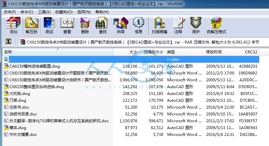This screenshot has height=146, width=269.
Task: Click the icon of 箱体.dwg
Action: (6, 127)
